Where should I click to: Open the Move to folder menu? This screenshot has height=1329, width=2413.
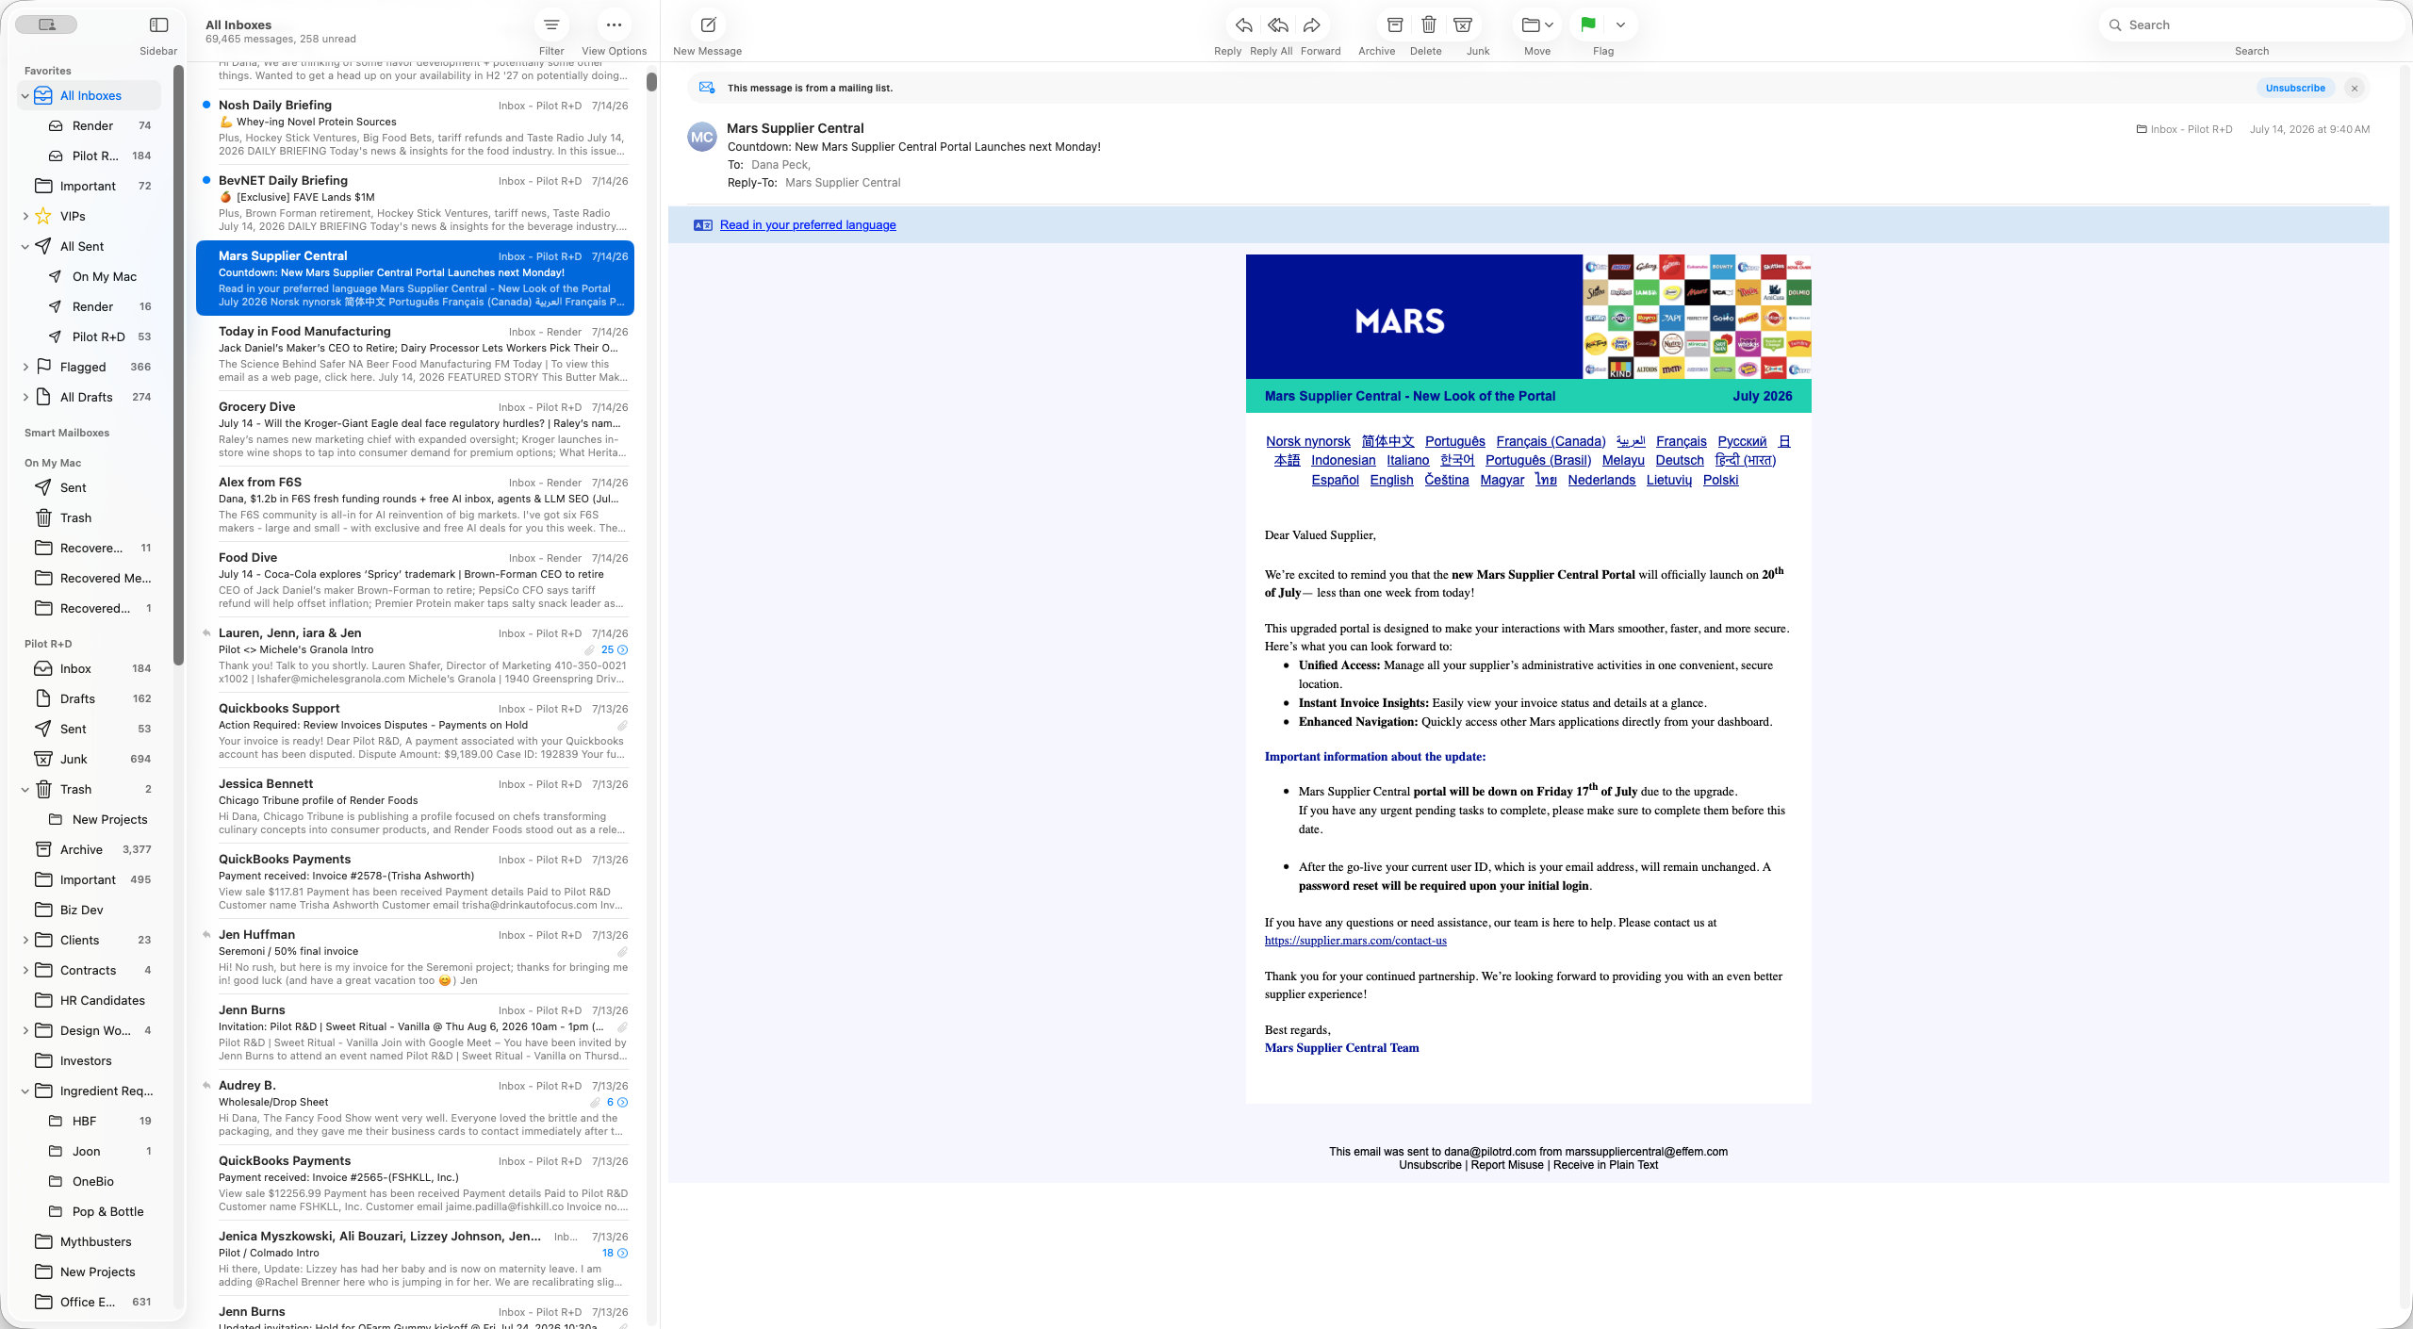pyautogui.click(x=1537, y=25)
